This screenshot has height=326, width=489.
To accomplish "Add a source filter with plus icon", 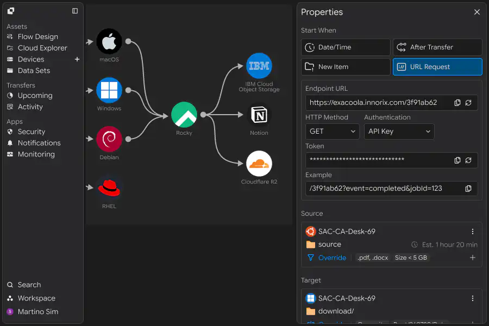I will coord(473,258).
